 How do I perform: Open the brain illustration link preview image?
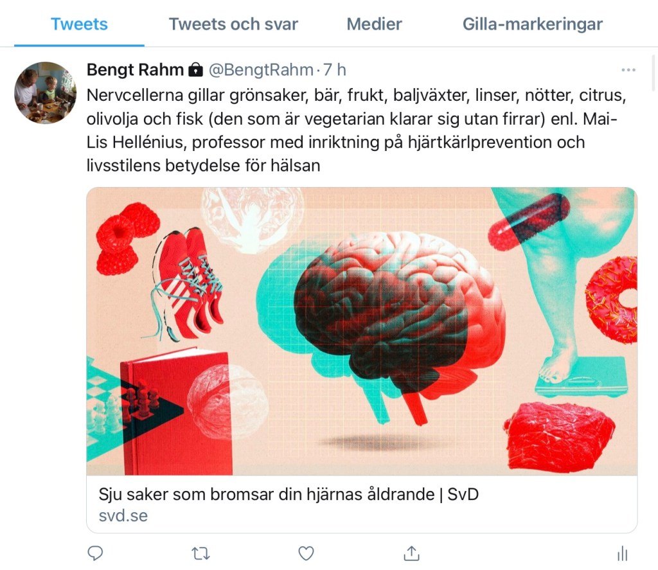tap(362, 331)
